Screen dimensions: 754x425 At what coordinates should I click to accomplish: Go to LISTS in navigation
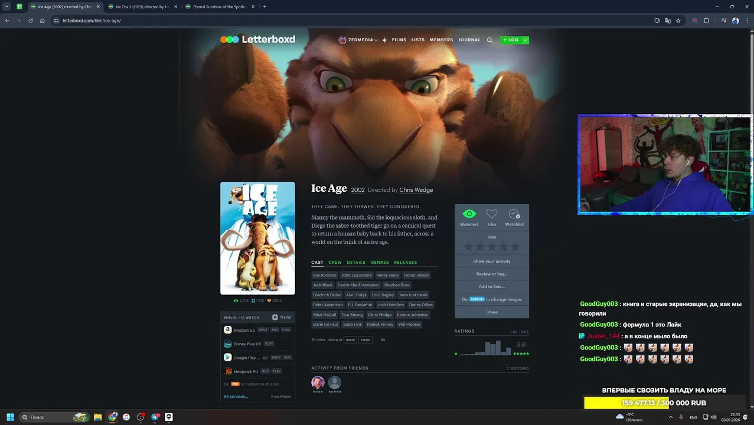click(x=418, y=40)
